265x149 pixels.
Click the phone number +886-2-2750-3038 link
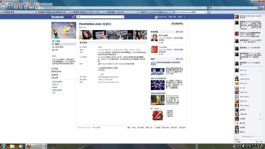[x=105, y=79]
